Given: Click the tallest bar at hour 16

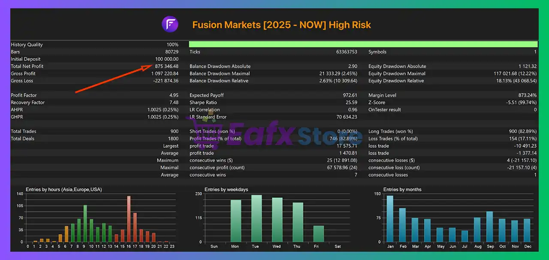Looking at the screenshot, I should point(129,219).
